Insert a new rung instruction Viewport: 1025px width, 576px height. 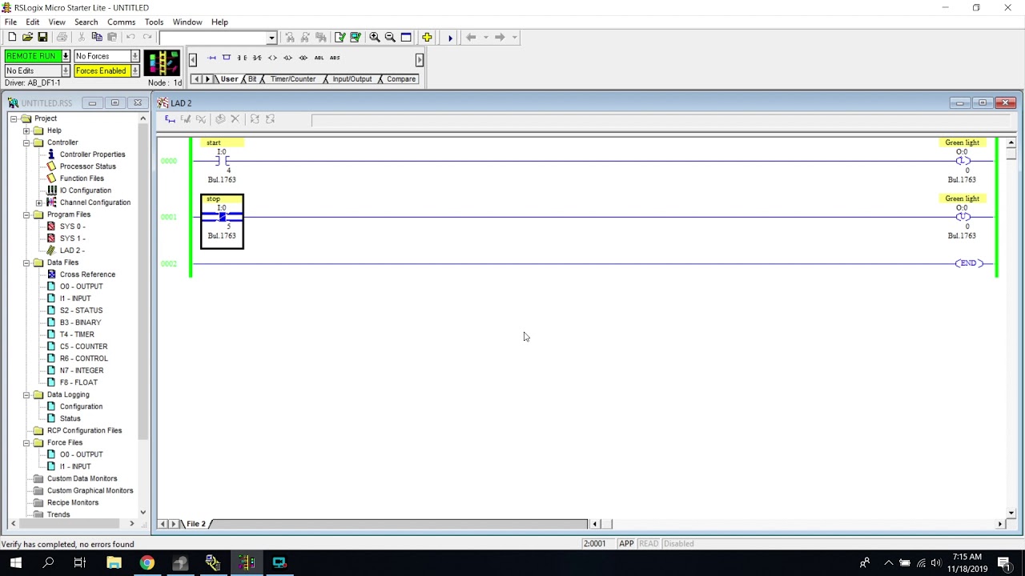[x=211, y=58]
